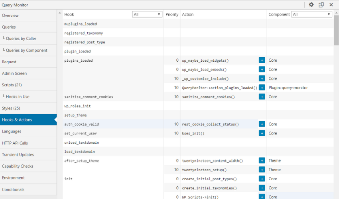This screenshot has width=339, height=199.
Task: Click Theme cell for twentynineteen_setup()
Action: point(274,170)
